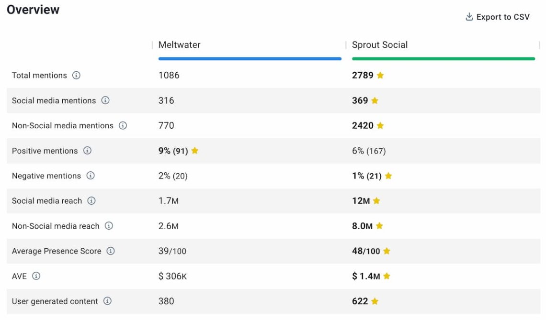Select the Sprout Social column header

click(x=380, y=45)
